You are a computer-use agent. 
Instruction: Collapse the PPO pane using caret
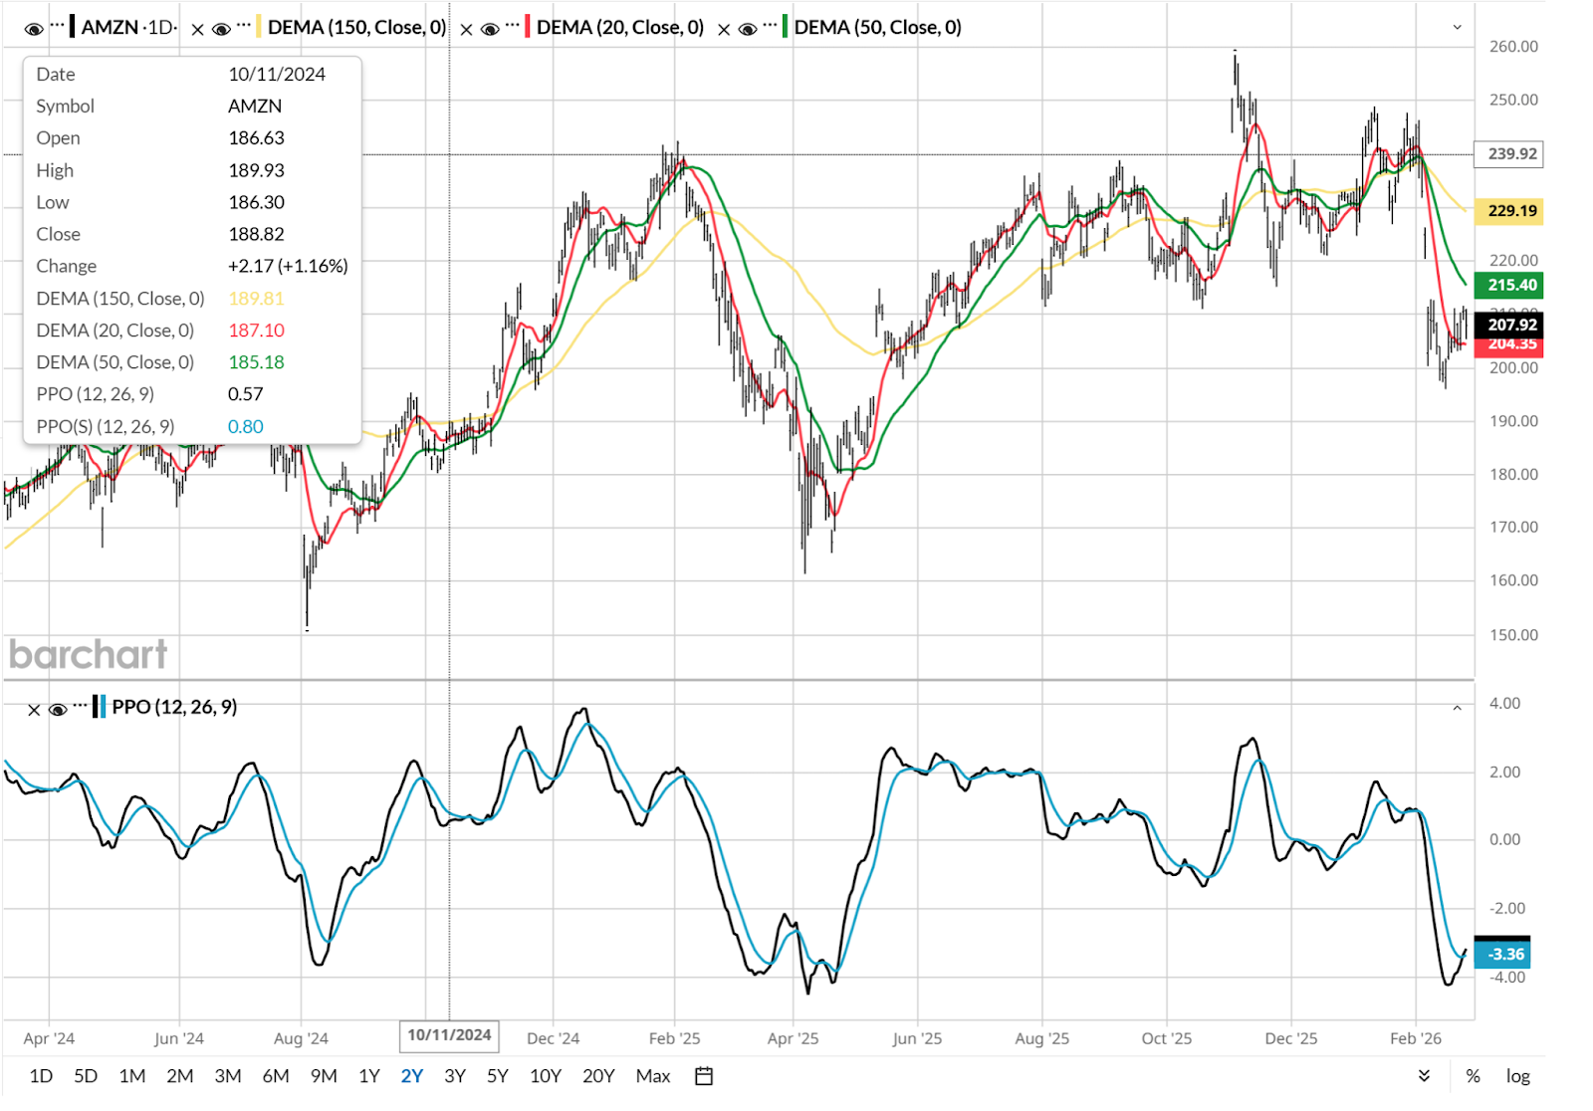[x=1457, y=708]
